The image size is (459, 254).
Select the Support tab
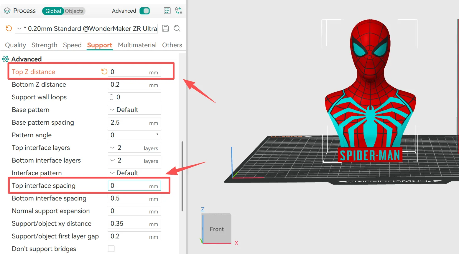tap(100, 45)
